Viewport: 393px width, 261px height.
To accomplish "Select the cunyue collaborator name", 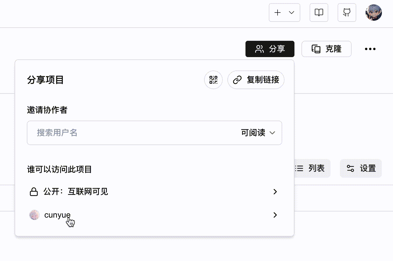I will point(57,215).
